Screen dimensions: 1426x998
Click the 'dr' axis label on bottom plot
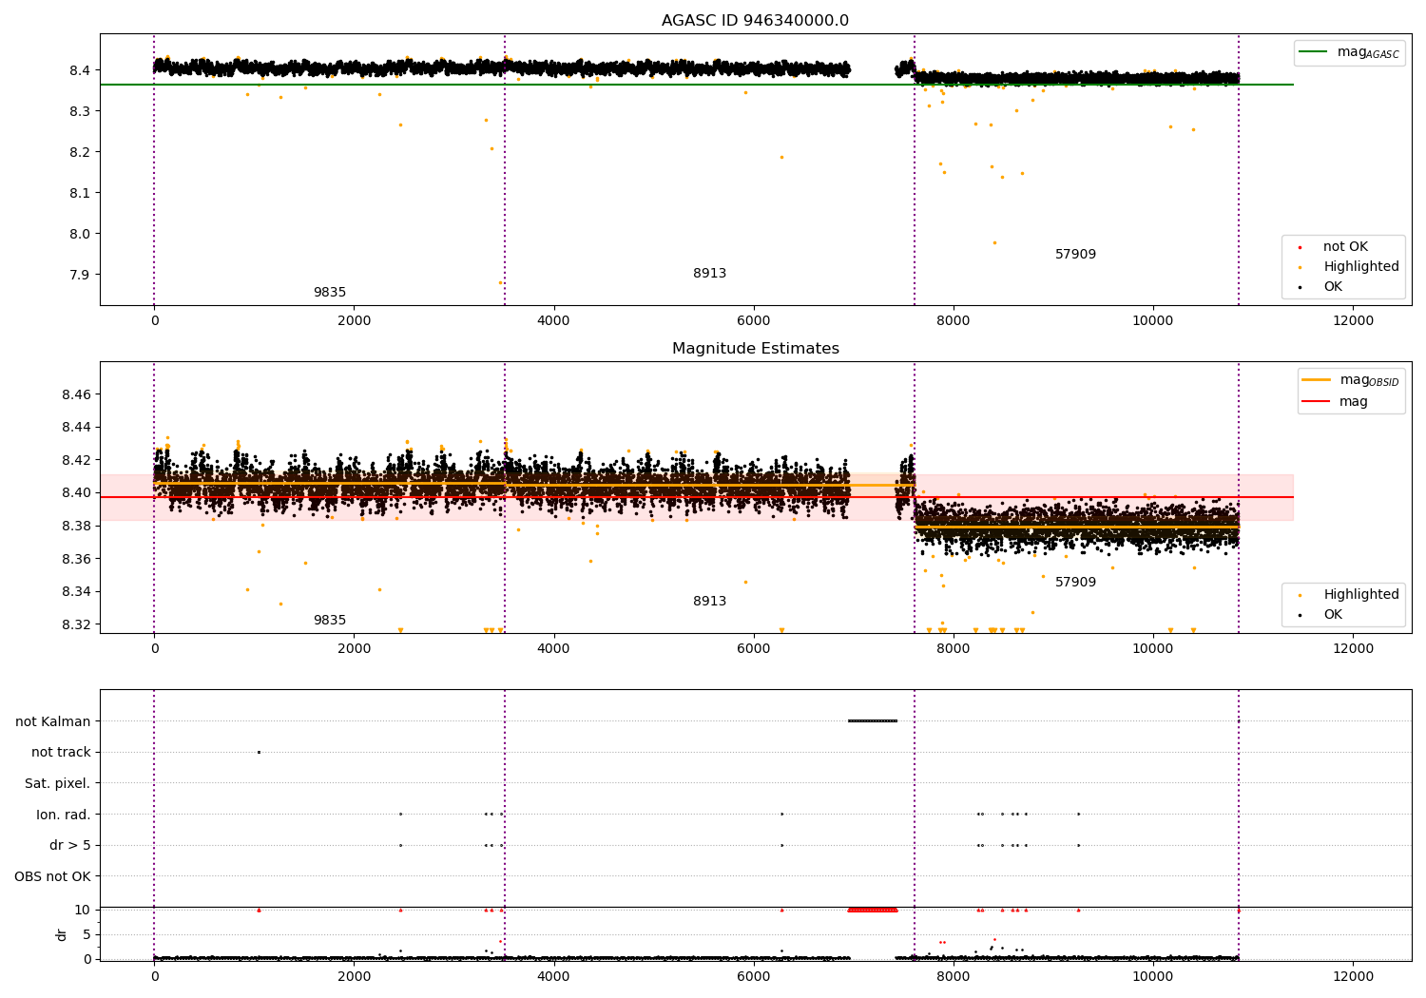tap(62, 934)
